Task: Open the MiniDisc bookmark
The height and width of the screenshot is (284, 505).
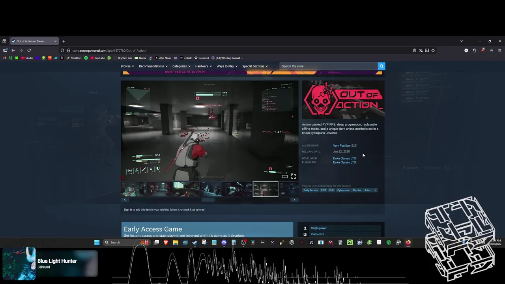Action: click(74, 58)
